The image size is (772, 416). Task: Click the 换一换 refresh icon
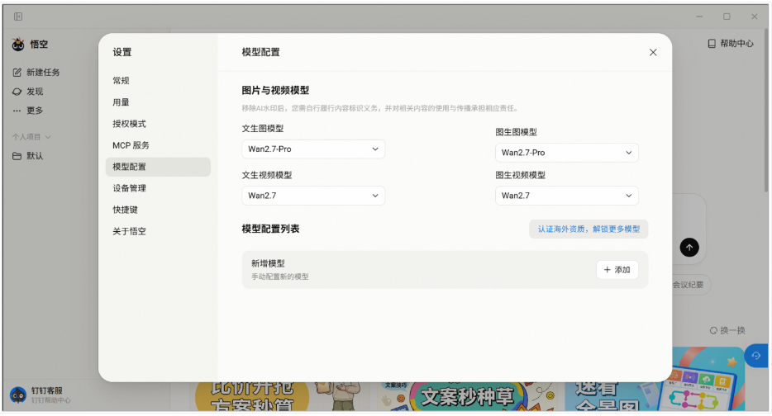click(x=713, y=330)
